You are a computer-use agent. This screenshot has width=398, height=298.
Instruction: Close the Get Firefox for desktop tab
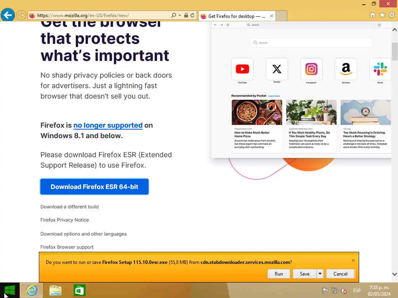pos(272,16)
